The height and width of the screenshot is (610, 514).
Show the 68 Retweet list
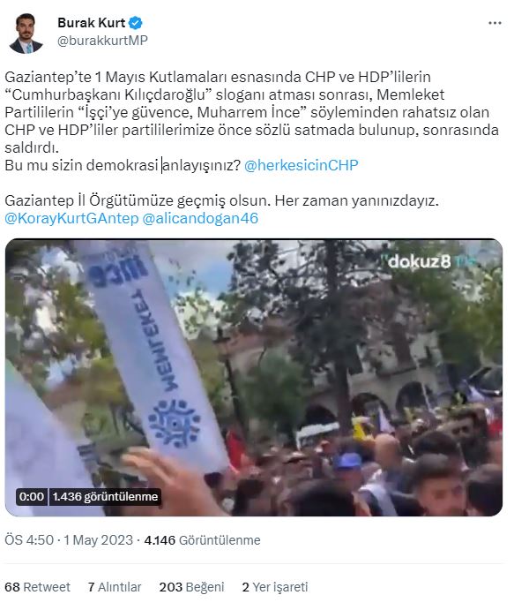tap(37, 587)
